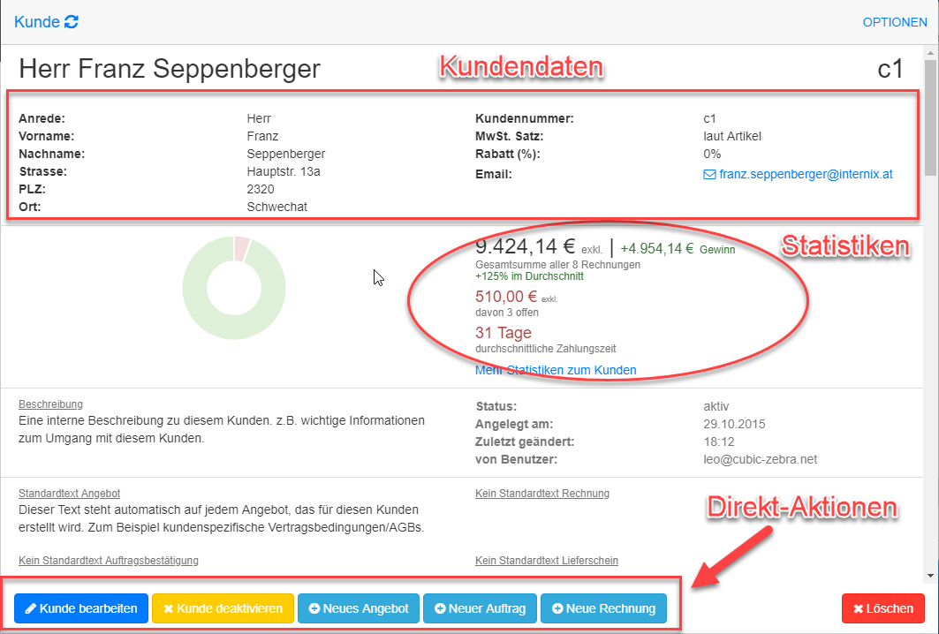Click the X icon on Kunde deaktivieren
This screenshot has width=939, height=634.
tap(168, 608)
